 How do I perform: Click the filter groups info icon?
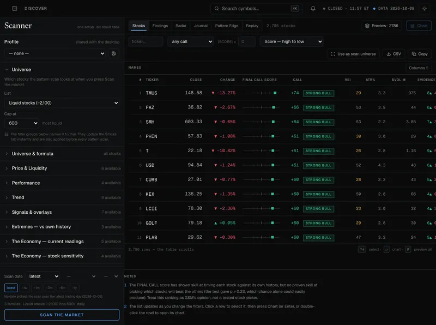(7, 134)
